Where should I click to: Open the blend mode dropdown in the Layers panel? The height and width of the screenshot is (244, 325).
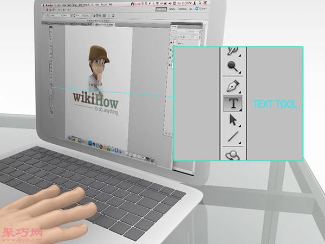[179, 31]
